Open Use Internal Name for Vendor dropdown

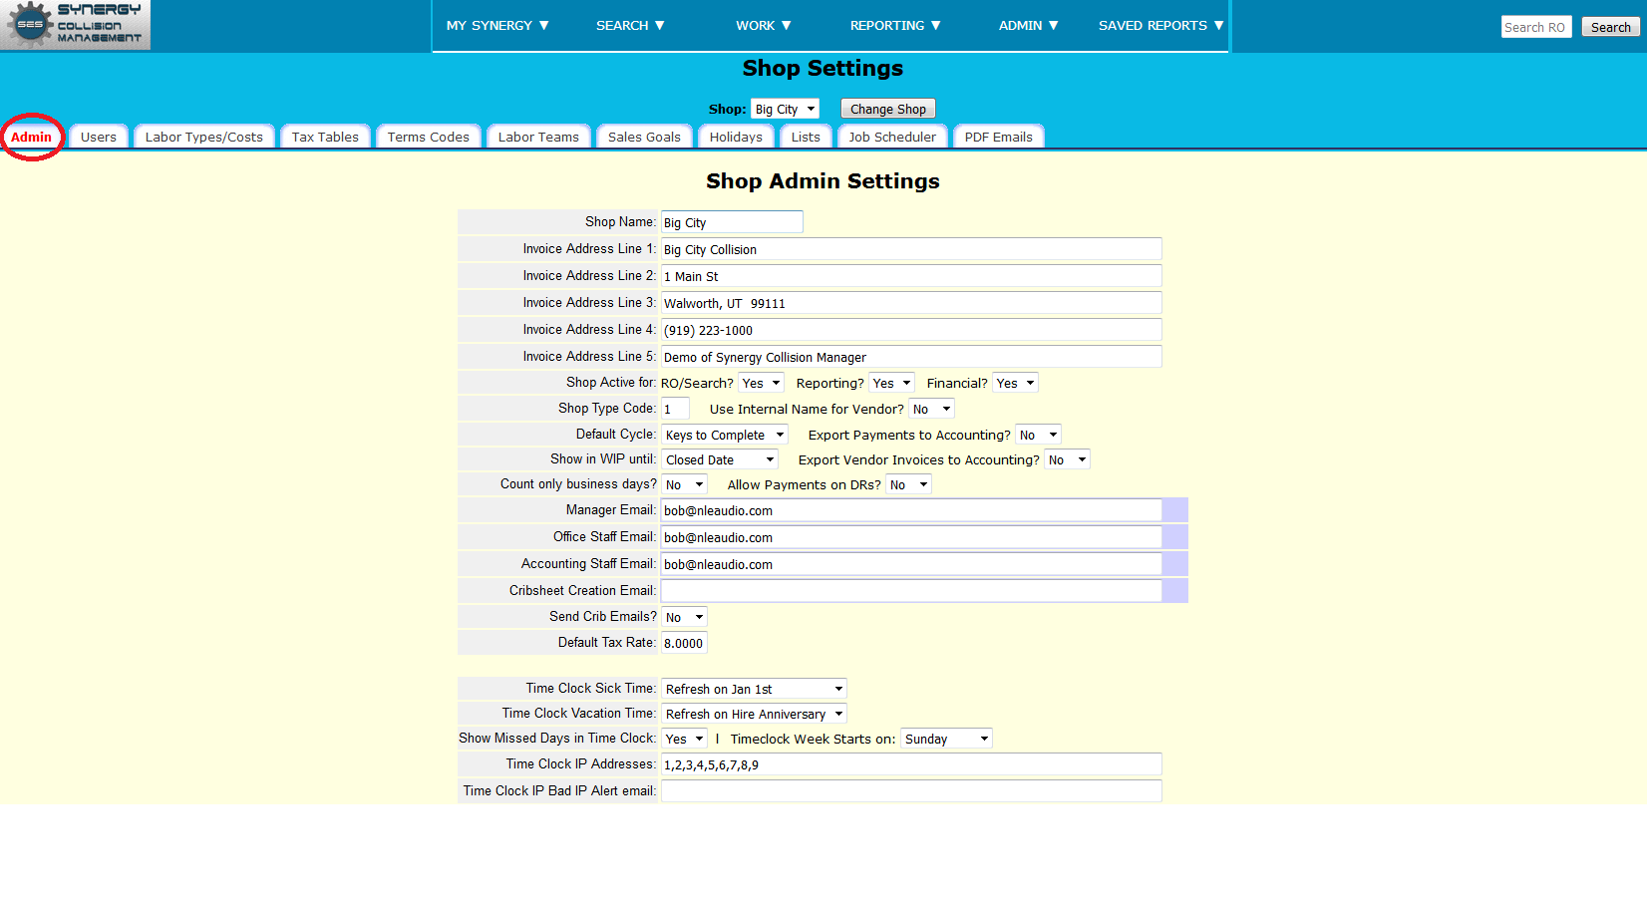click(931, 409)
